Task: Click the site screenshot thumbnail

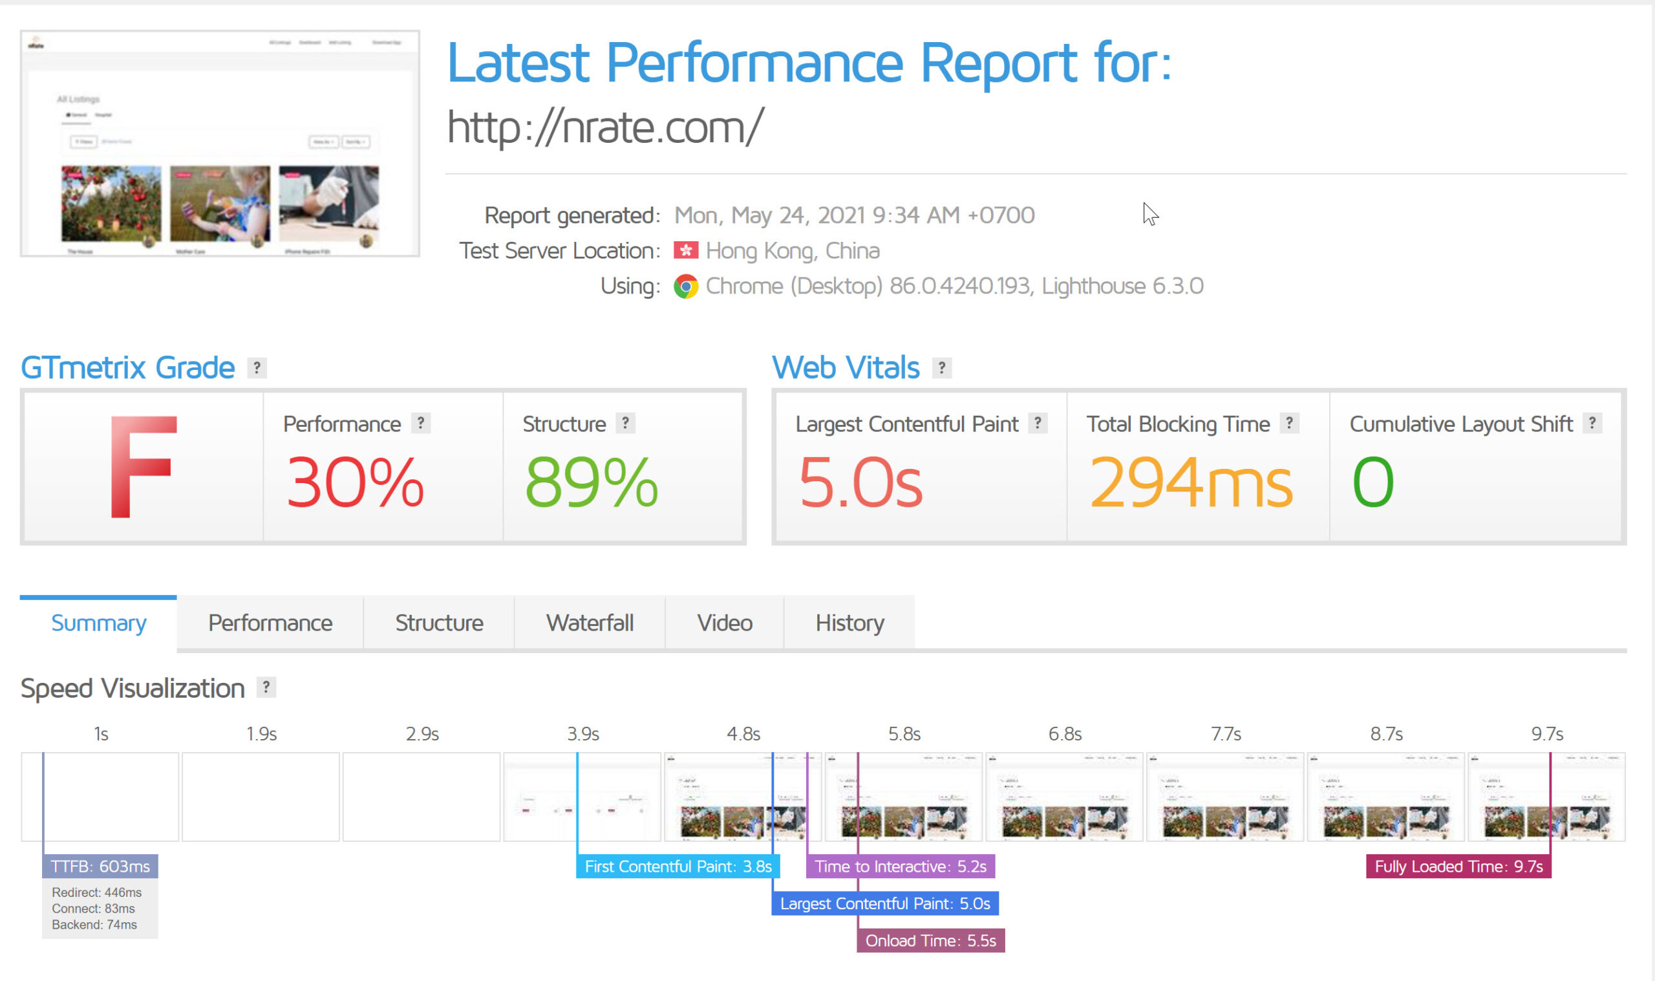Action: (220, 144)
